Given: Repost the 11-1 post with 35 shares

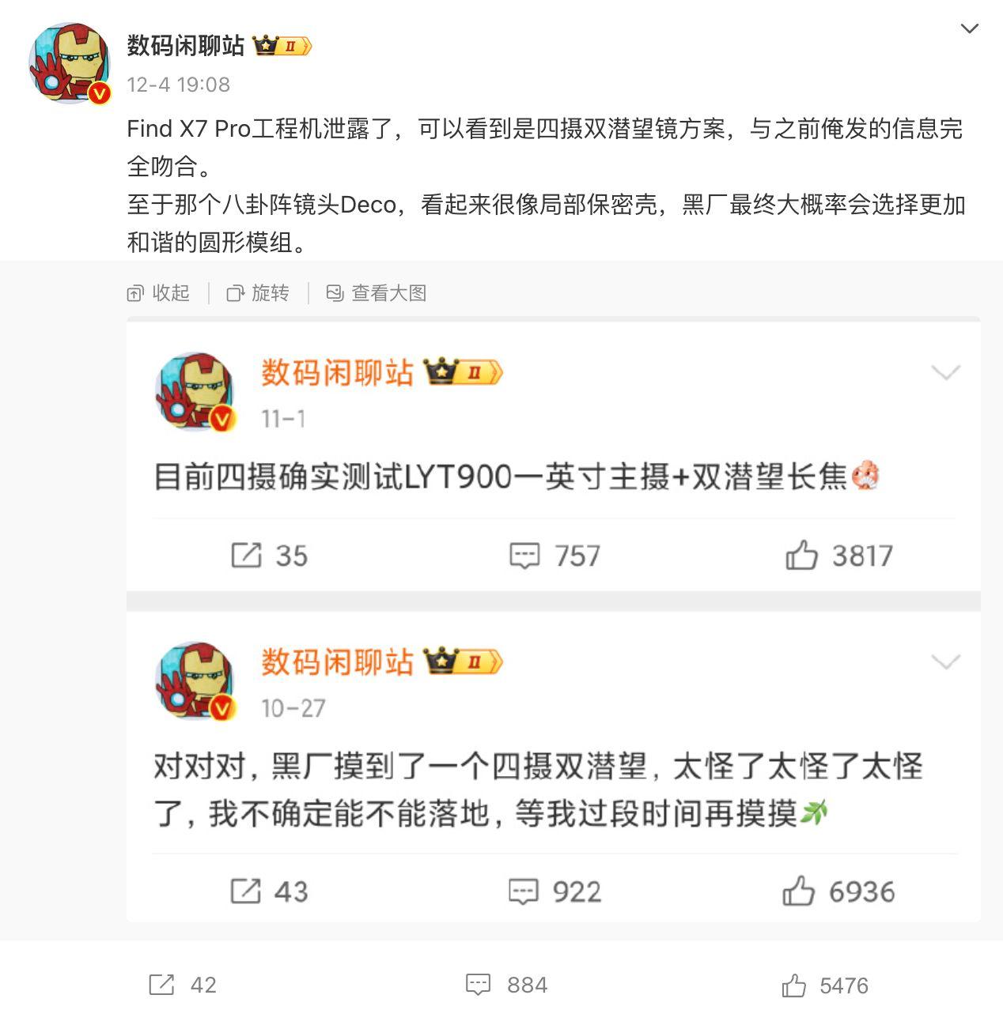Looking at the screenshot, I should [x=269, y=556].
